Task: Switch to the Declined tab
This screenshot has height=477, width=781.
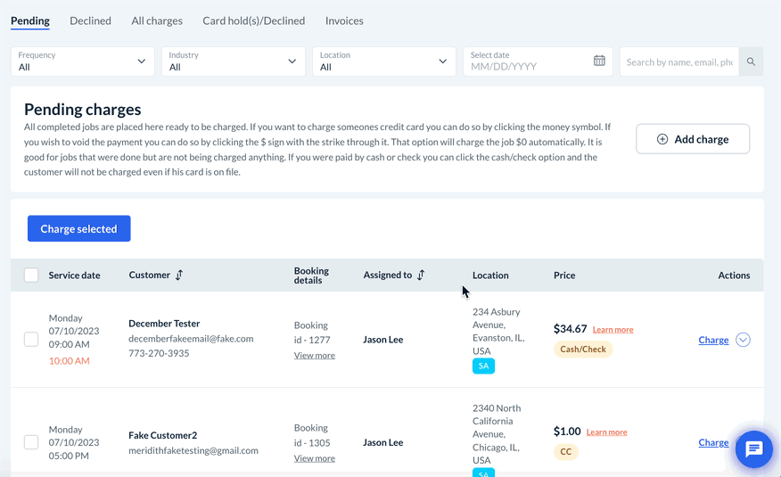Action: point(90,21)
